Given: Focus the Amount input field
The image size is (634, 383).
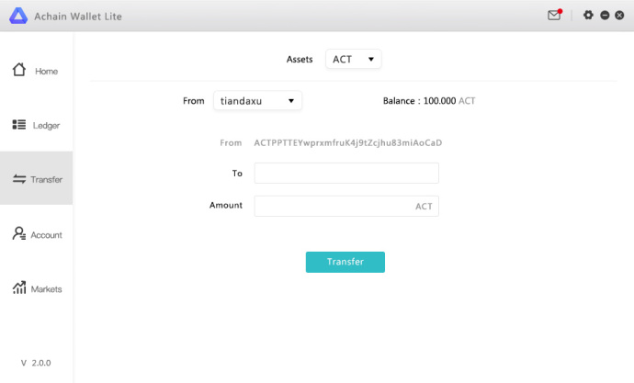Looking at the screenshot, I should (346, 206).
